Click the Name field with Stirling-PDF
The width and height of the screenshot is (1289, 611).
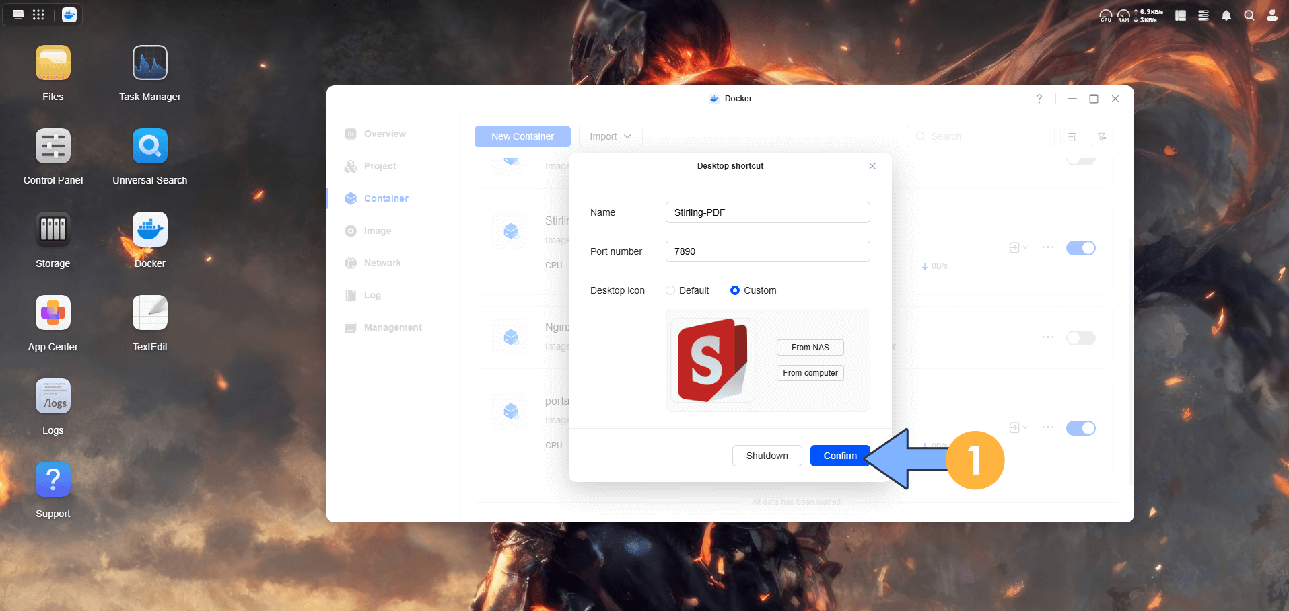[x=768, y=212]
